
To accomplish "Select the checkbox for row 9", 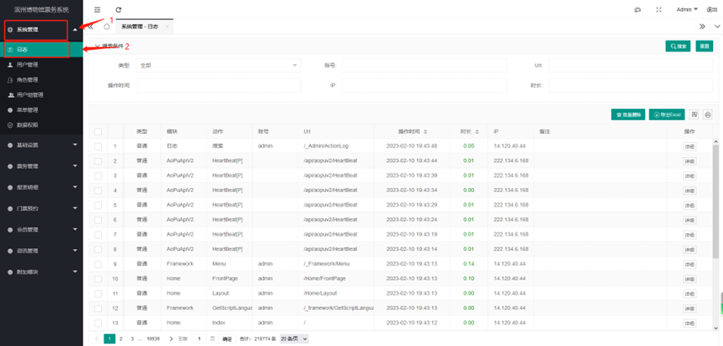I will (x=98, y=263).
